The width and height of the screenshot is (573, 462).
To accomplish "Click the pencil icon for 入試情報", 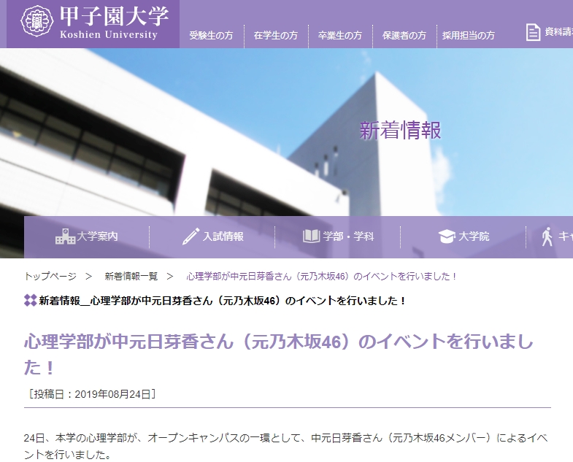I will (191, 236).
